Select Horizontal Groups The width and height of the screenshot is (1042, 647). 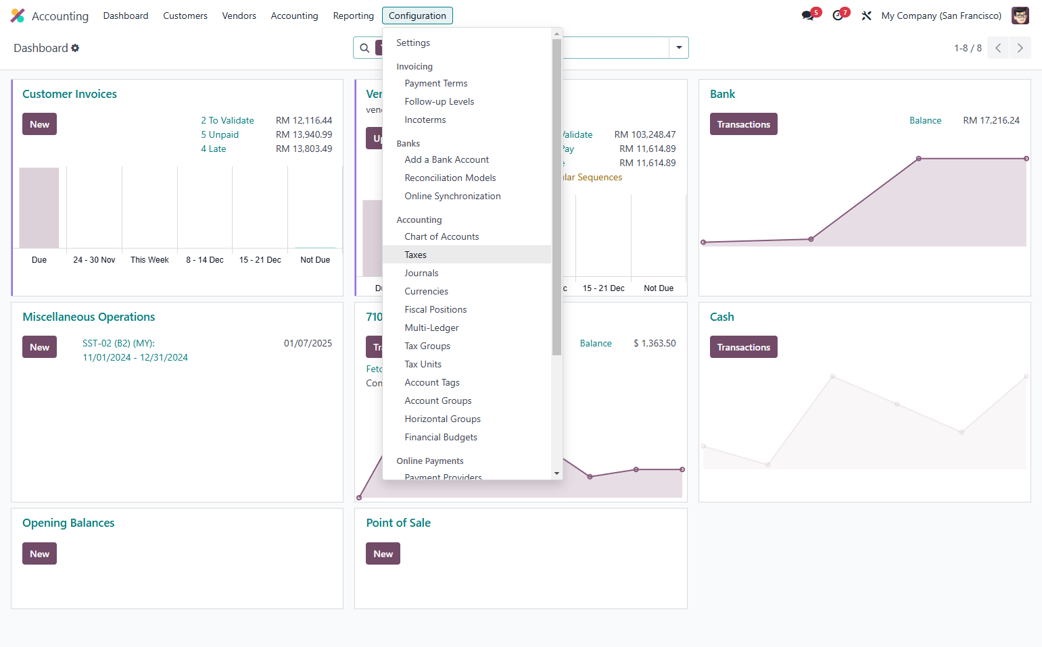tap(467, 419)
